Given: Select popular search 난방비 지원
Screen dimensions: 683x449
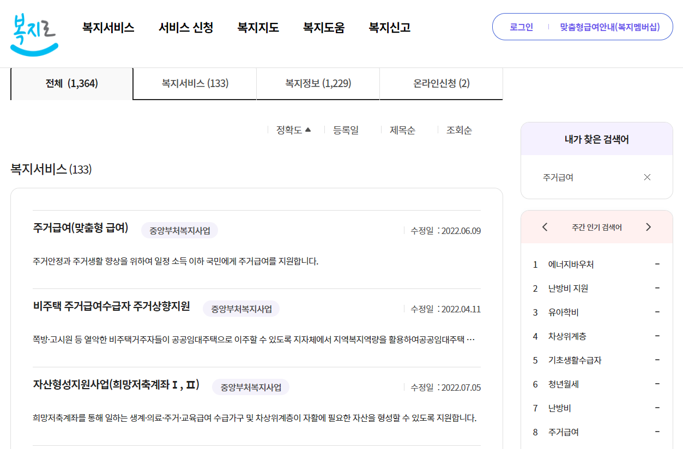Looking at the screenshot, I should [x=568, y=288].
